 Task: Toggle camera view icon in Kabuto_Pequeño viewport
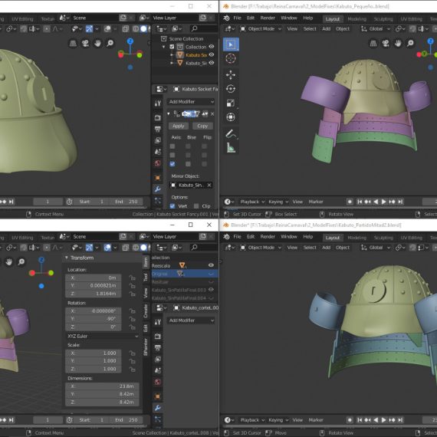[386, 43]
